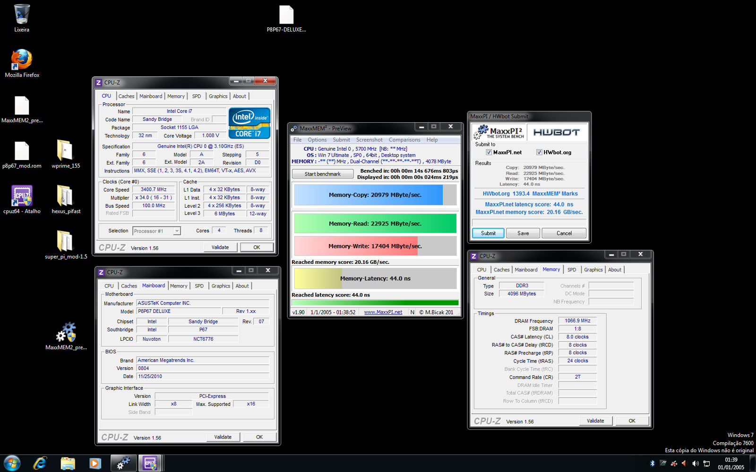Click the volume speaker tray icon

click(x=695, y=464)
